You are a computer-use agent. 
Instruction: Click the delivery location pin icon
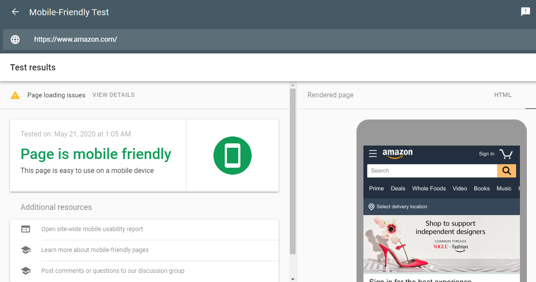pyautogui.click(x=371, y=207)
